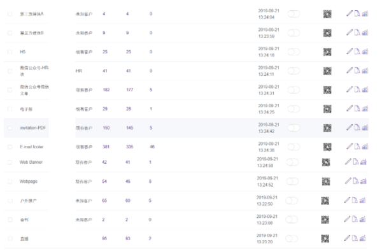Open chart statistics for 第三方媒体B
382x251 pixels.
tap(365, 32)
